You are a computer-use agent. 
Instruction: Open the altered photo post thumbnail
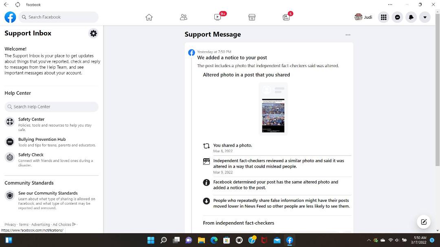(273, 109)
